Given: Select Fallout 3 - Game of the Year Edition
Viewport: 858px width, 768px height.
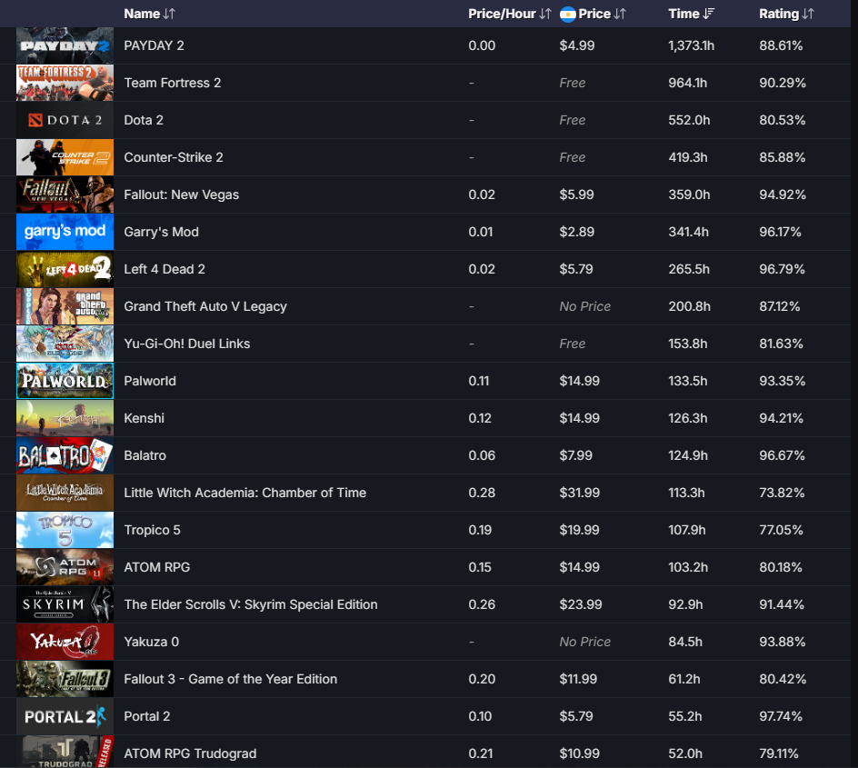Looking at the screenshot, I should (x=230, y=678).
